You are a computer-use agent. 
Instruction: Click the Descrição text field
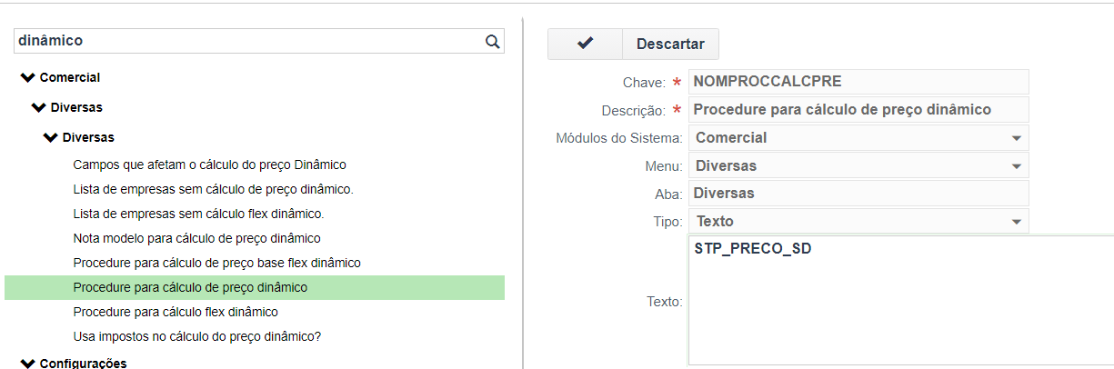tap(858, 110)
